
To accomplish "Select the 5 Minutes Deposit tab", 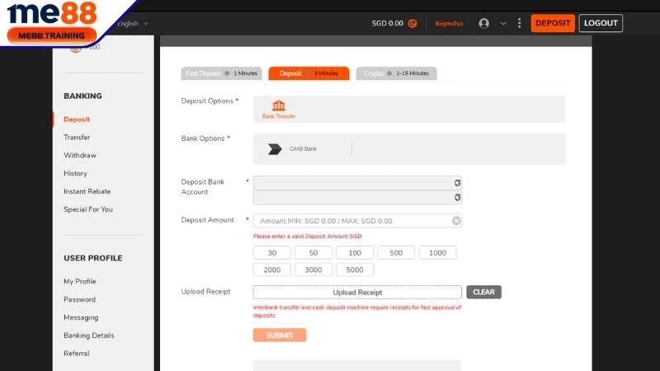I will (309, 73).
